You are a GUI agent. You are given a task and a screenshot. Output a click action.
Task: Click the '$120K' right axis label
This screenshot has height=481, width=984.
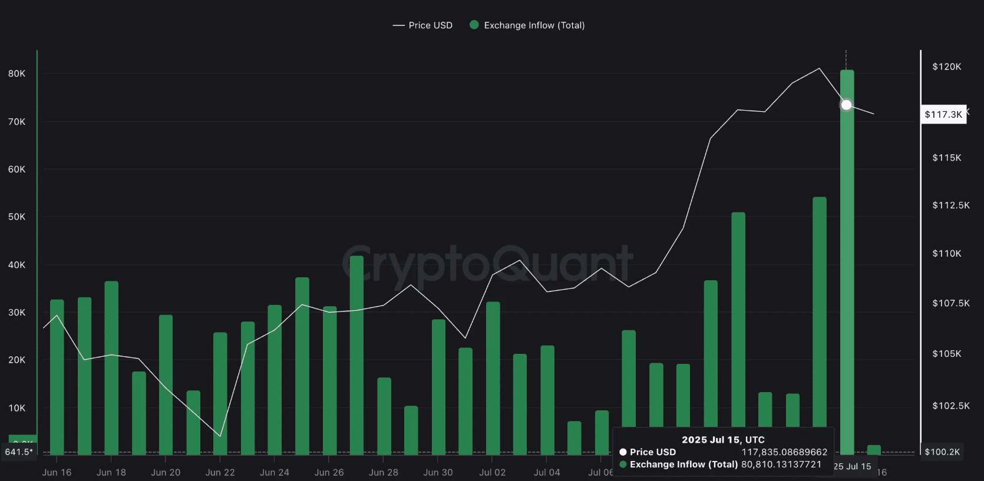point(947,67)
